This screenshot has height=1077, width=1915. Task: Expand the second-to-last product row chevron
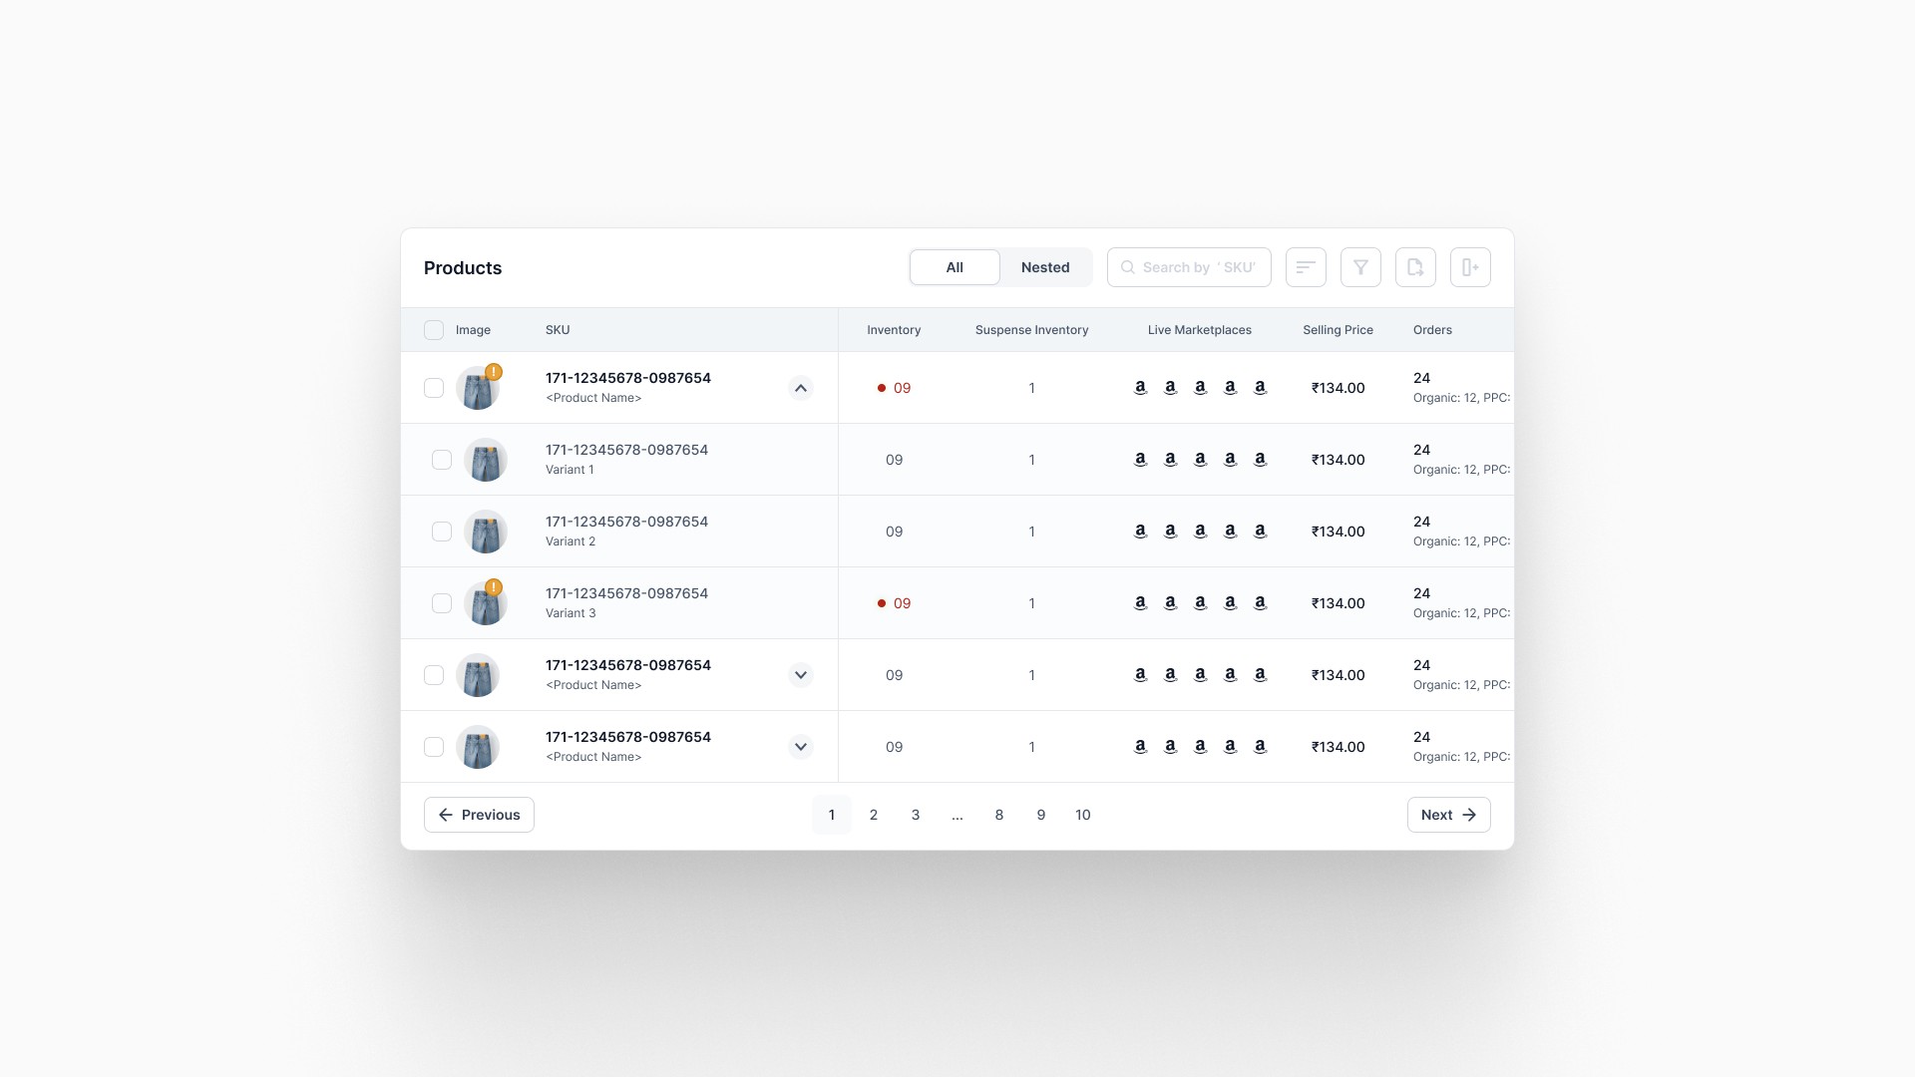(800, 675)
